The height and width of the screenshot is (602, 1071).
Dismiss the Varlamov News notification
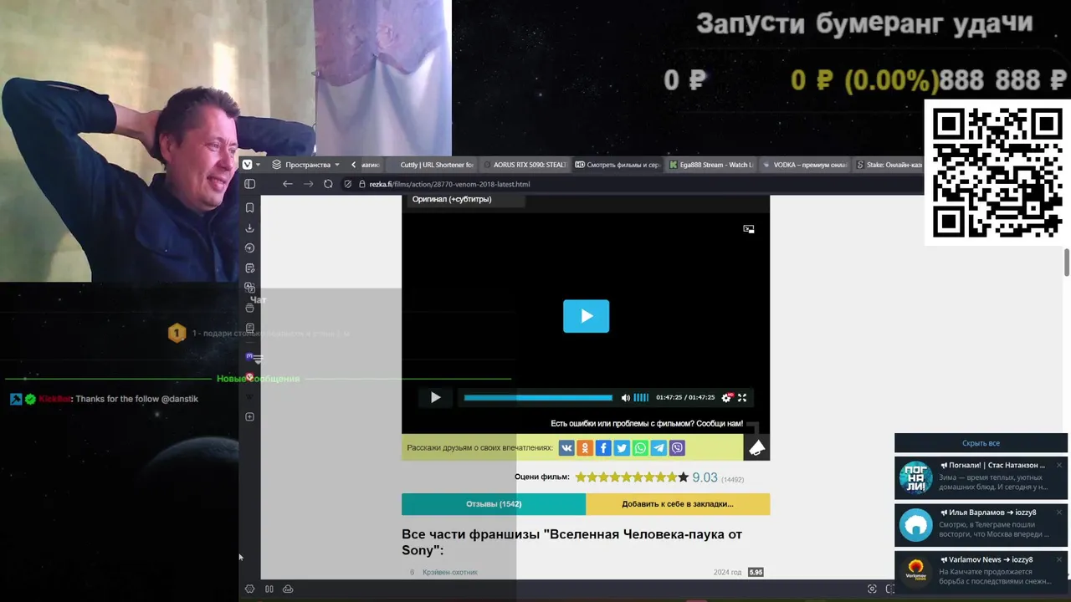coord(1058,559)
